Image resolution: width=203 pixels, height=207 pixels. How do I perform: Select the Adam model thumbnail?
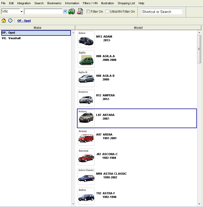tap(86, 39)
